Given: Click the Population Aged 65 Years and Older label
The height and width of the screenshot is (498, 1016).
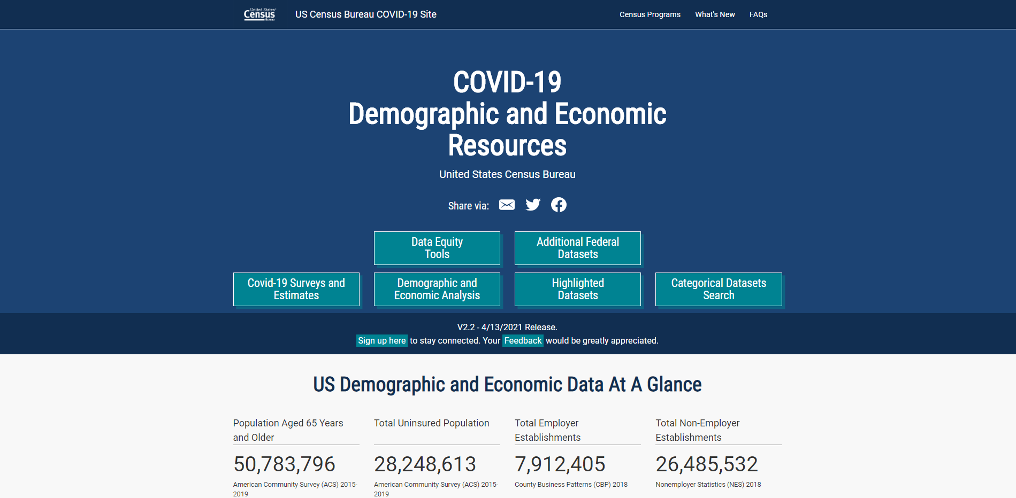Looking at the screenshot, I should (x=288, y=430).
